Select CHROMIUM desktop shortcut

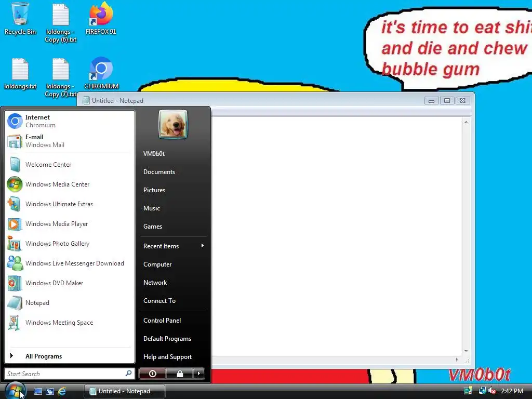(101, 74)
